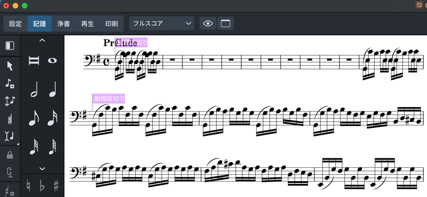This screenshot has height=197, width=427.
Task: Pick the eighth note duration
Action: (34, 118)
